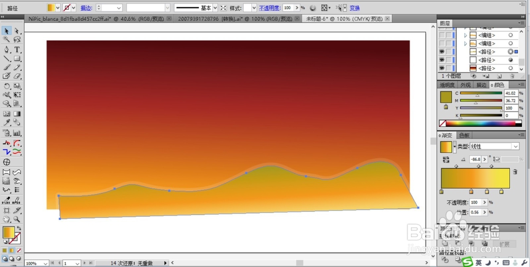The image size is (530, 267).
Task: Expand the lower <编组> group layer
Action: [x=465, y=43]
